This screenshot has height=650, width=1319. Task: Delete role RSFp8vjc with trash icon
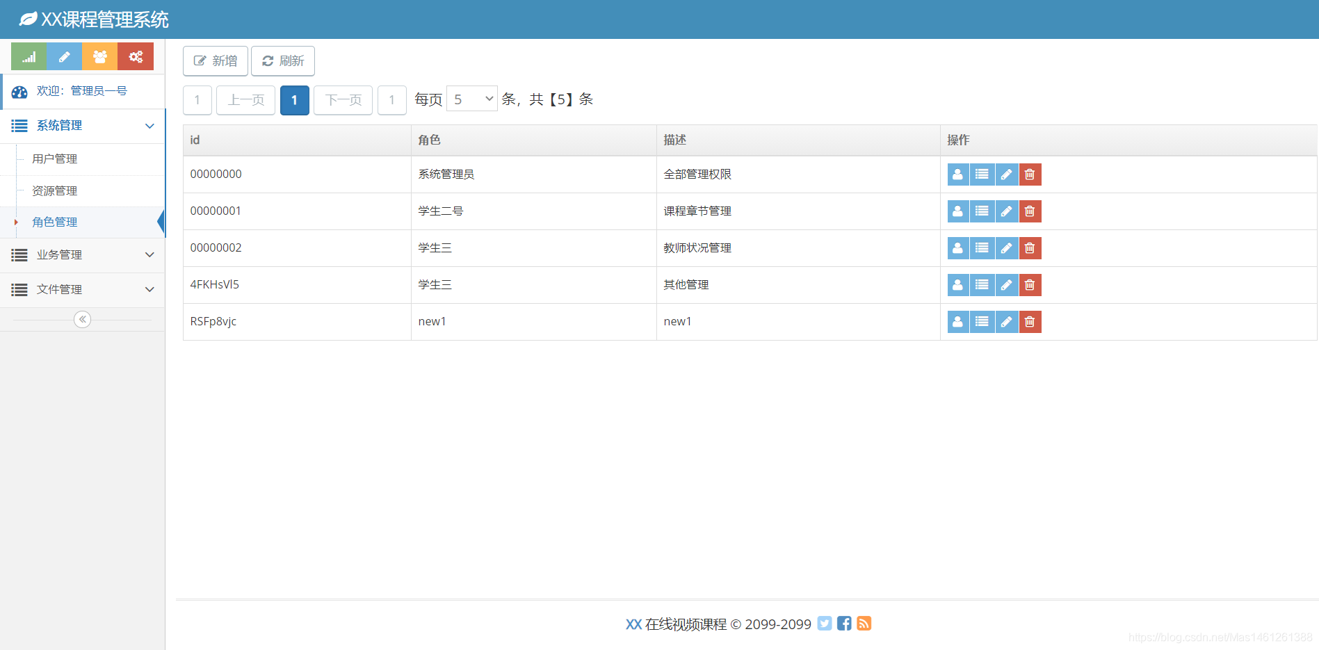coord(1030,322)
